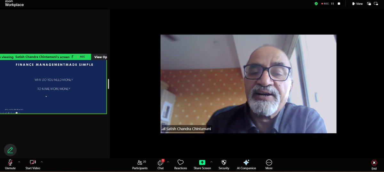The height and width of the screenshot is (172, 384).
Task: Click the REC label on shared screen banner
Action: point(82,57)
